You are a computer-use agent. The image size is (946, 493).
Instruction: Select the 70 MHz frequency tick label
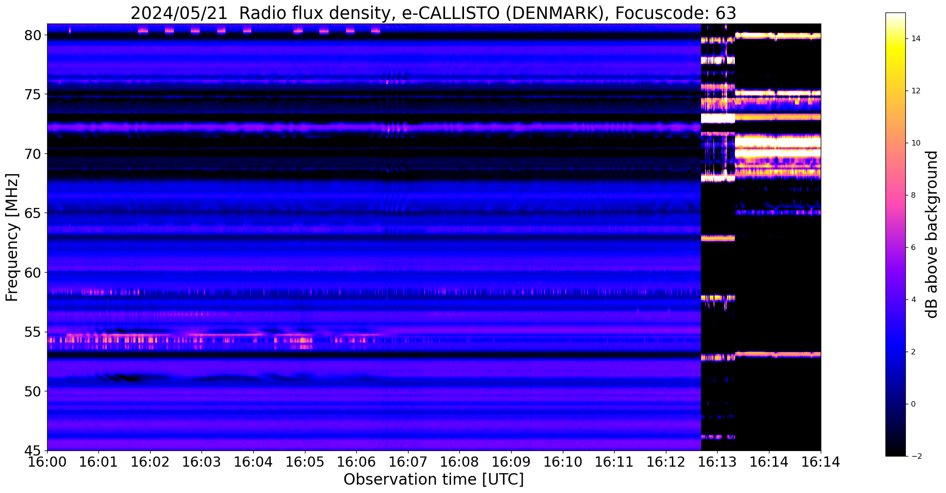33,153
